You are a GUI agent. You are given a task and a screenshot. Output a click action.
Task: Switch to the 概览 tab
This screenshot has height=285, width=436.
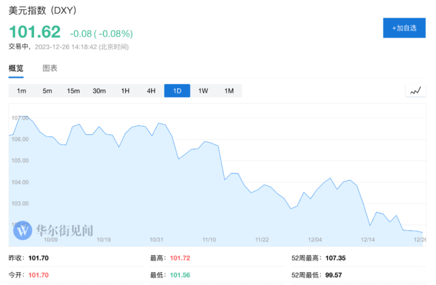click(x=16, y=69)
